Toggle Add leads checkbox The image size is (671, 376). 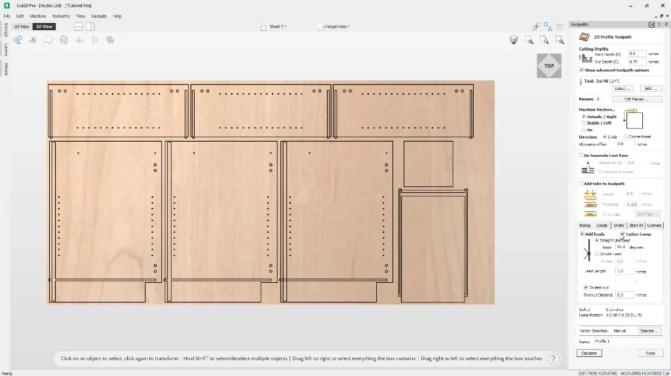point(582,234)
